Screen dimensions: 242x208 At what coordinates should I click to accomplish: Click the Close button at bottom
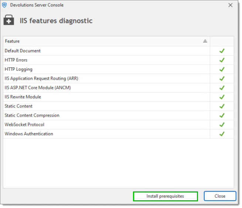[220, 196]
